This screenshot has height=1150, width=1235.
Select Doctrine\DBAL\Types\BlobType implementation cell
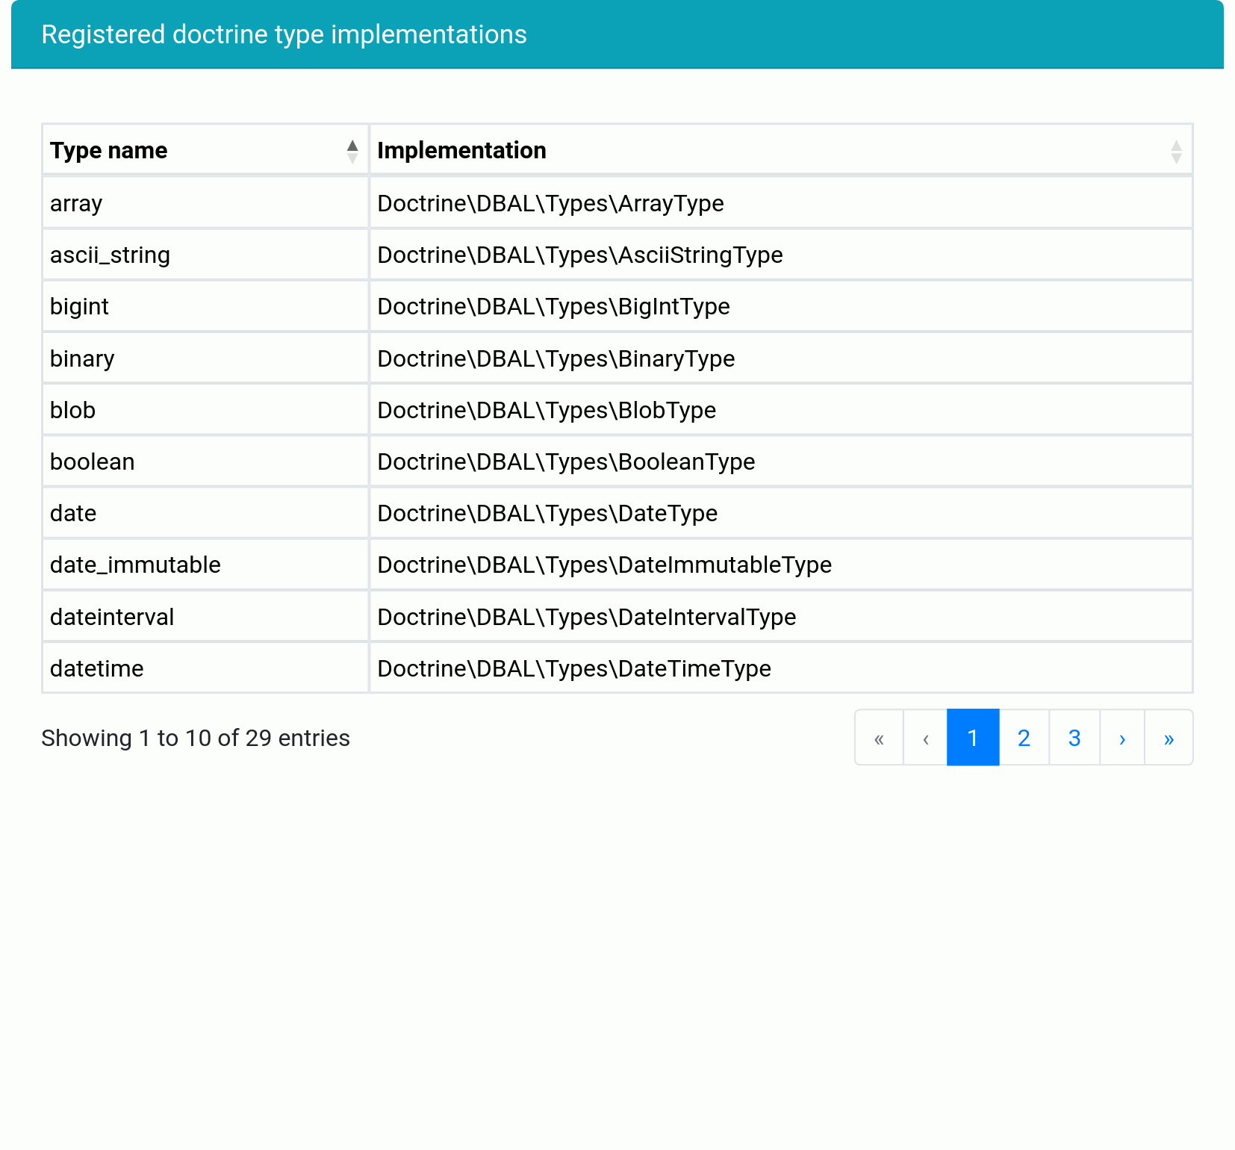point(781,410)
